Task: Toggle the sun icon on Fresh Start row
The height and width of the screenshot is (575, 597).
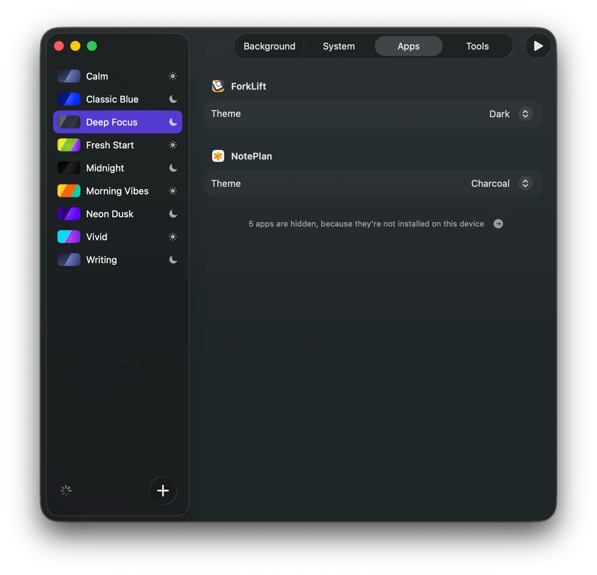Action: point(173,145)
